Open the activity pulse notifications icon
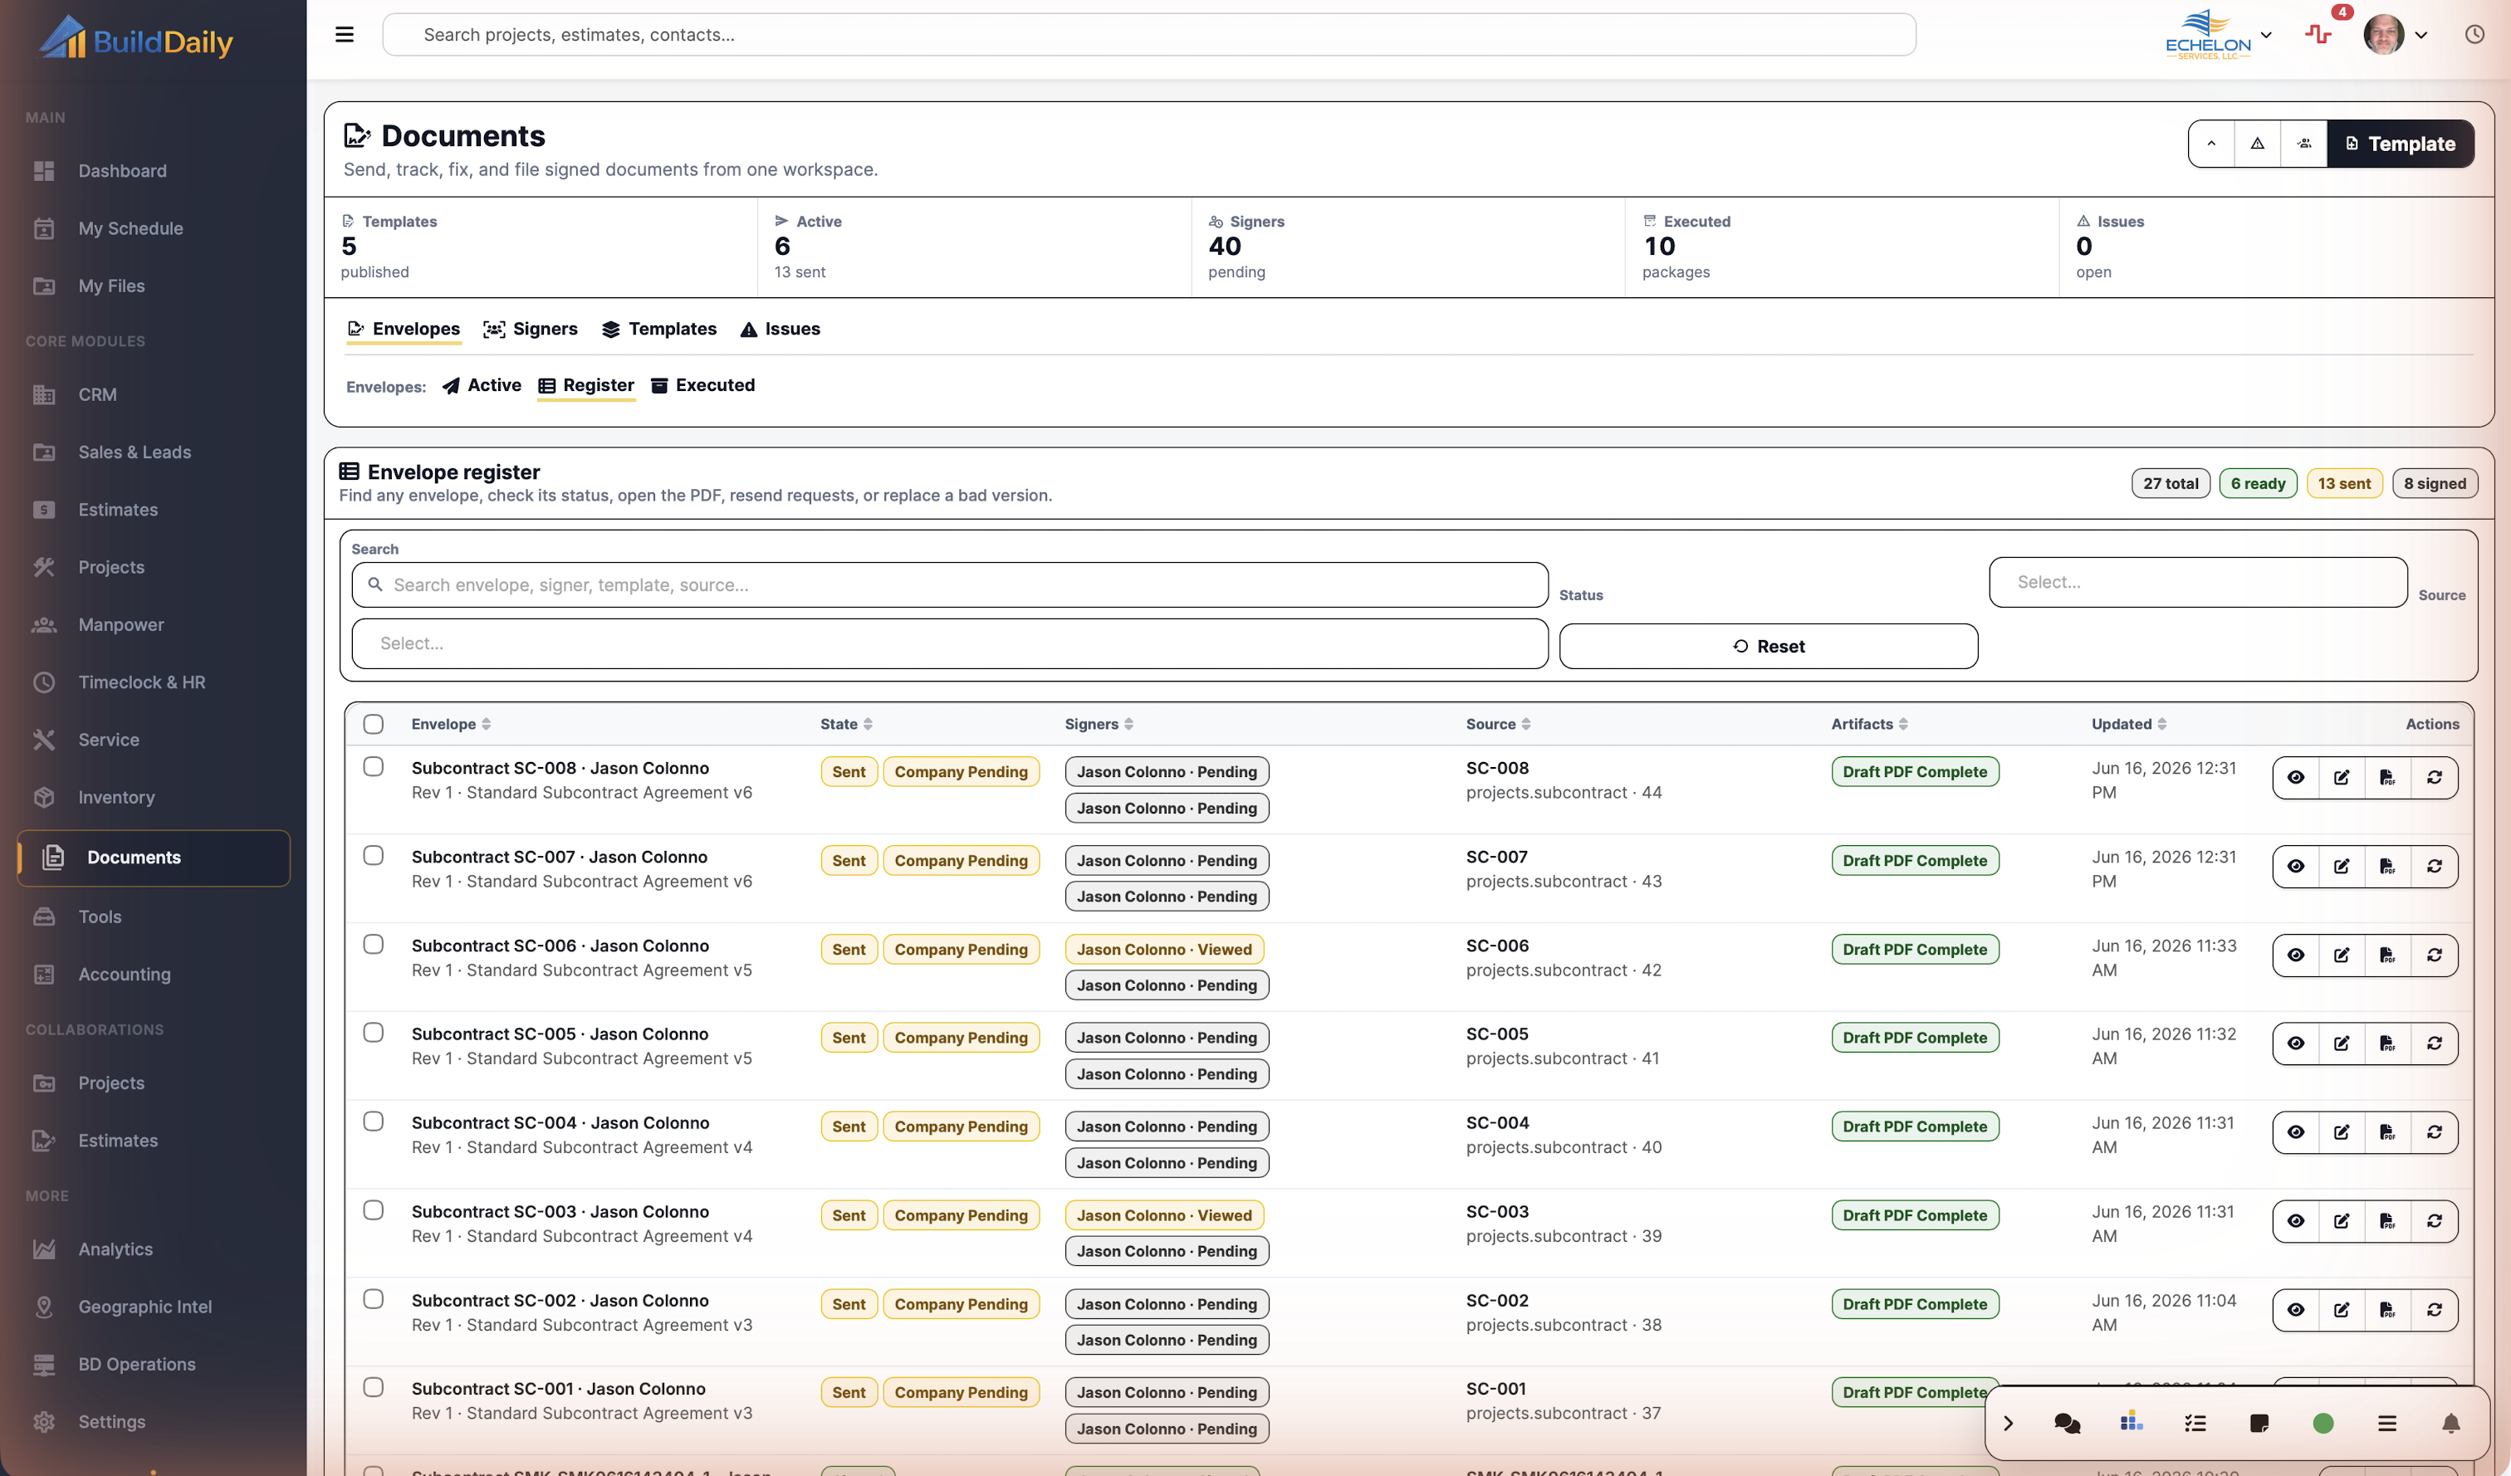The height and width of the screenshot is (1476, 2511). [x=2318, y=35]
